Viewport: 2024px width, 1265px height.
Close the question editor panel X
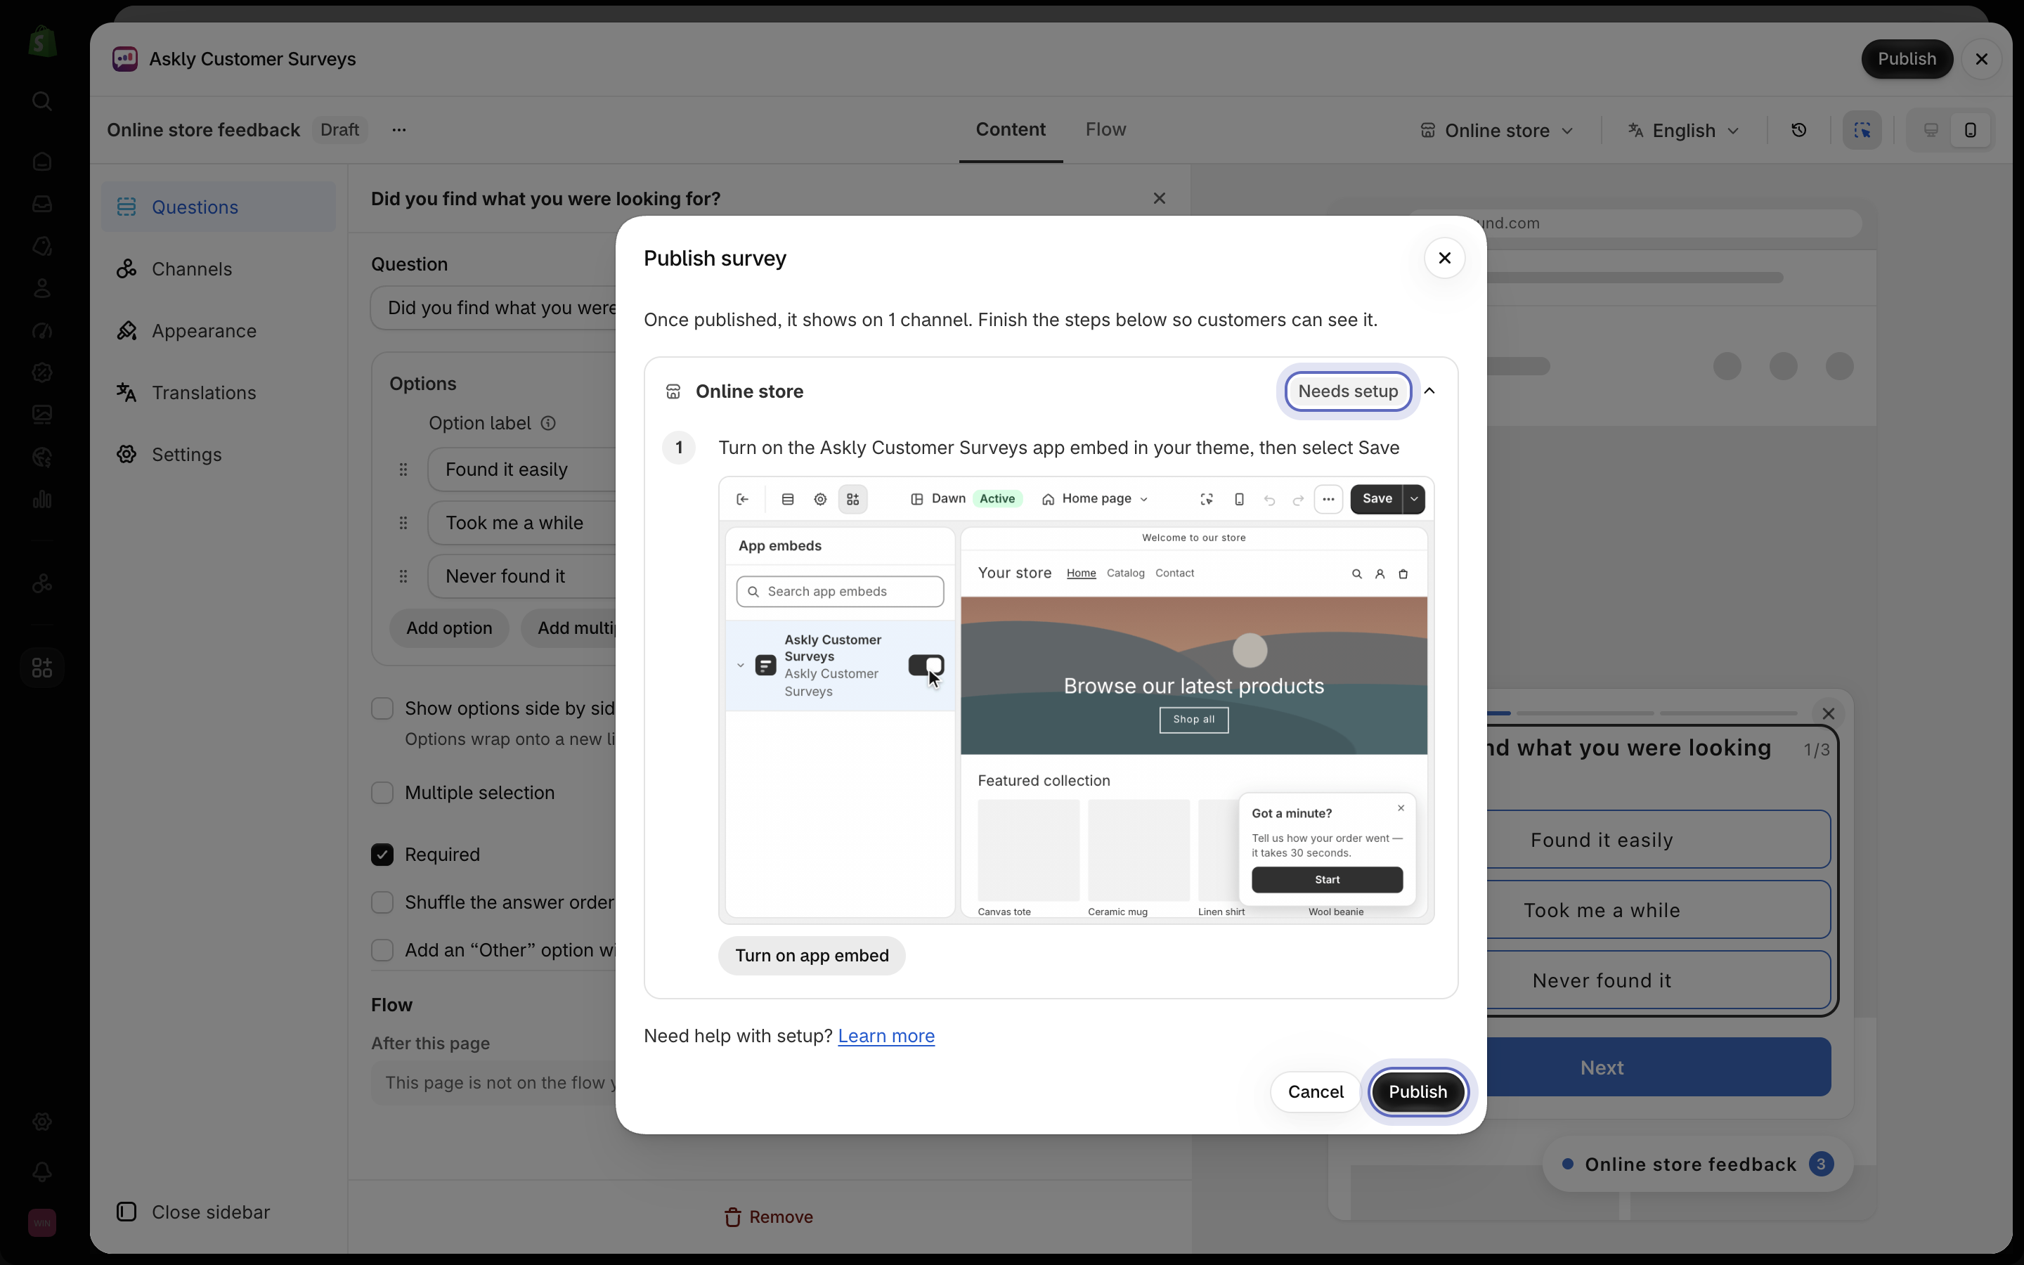[1159, 198]
